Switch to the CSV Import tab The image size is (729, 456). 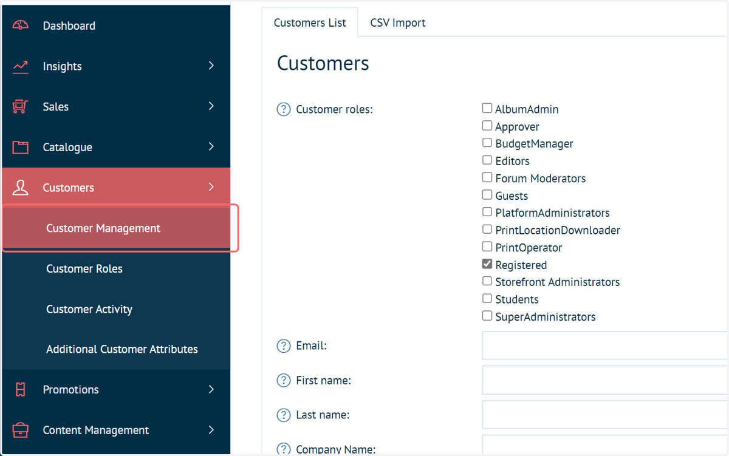pos(398,22)
